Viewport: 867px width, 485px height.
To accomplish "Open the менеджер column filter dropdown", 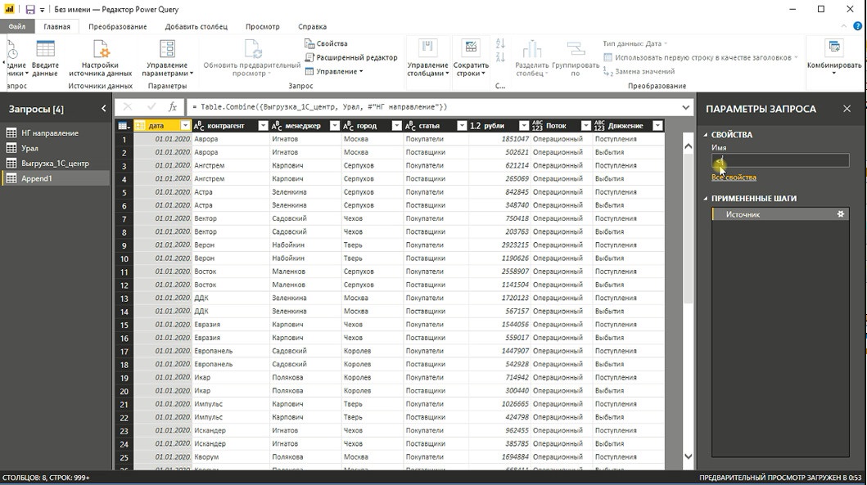I will [x=335, y=126].
